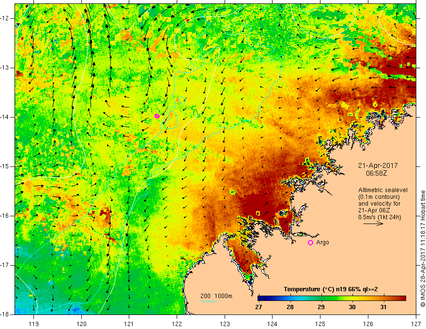Click the Argo float marker near 121.6E 14S
Screen dimensions: 426x329
tap(157, 116)
